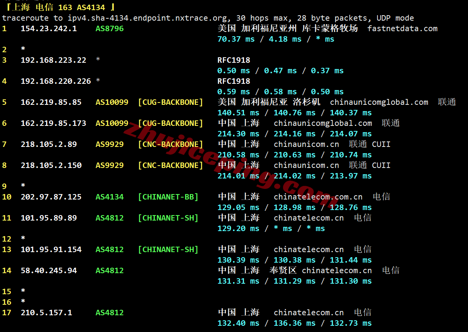Select the IP 192.168.220.226
Image resolution: width=468 pixels, height=332 pixels.
(x=56, y=81)
